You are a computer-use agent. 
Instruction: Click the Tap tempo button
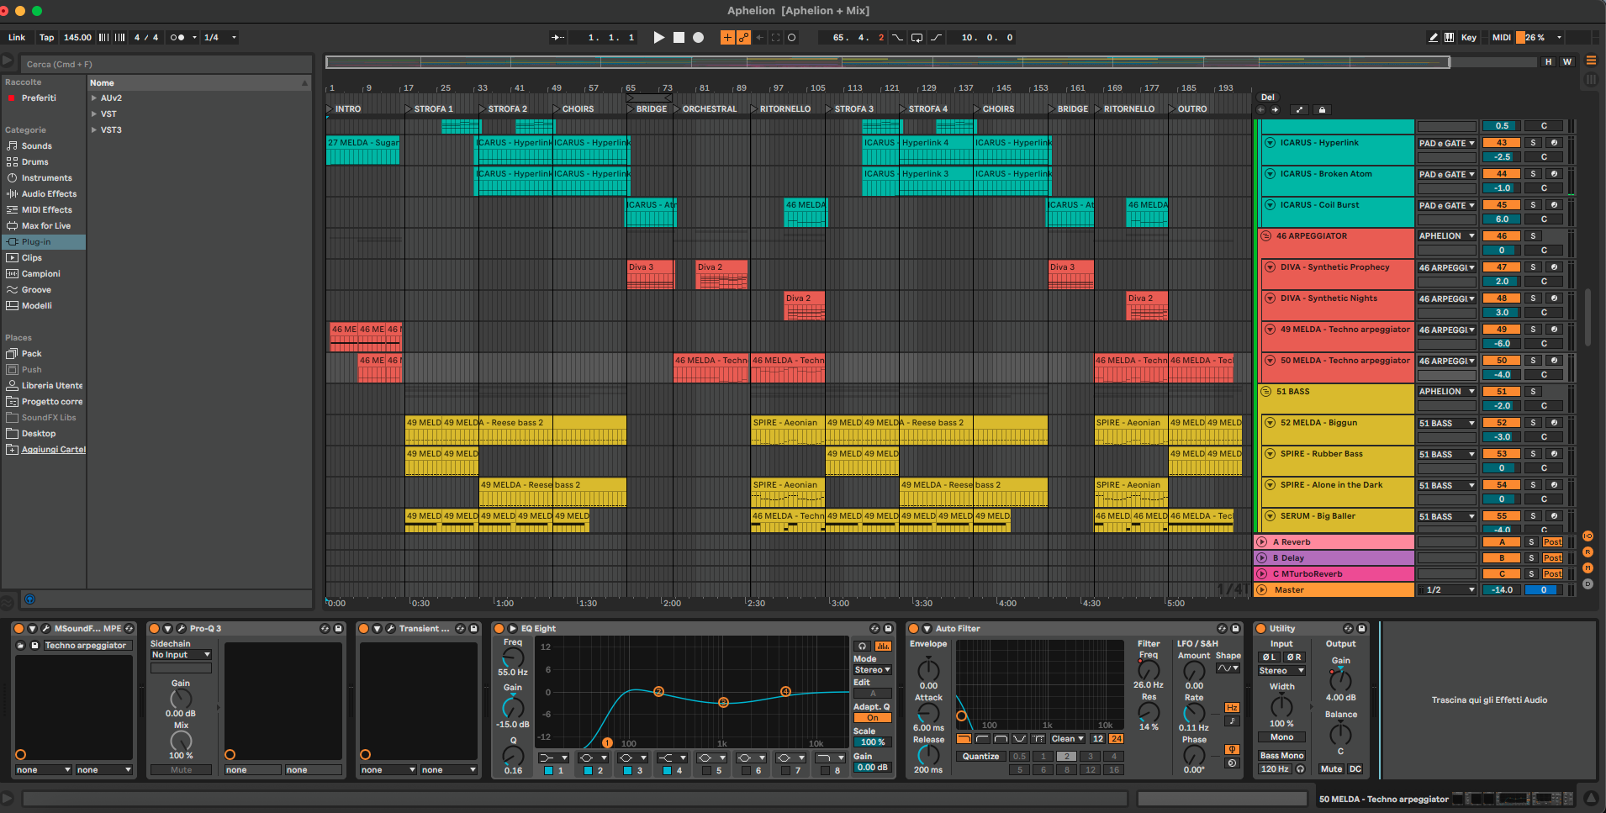47,37
